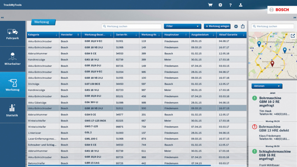
Task: Click TrackMyTools title
Action: (13, 5)
